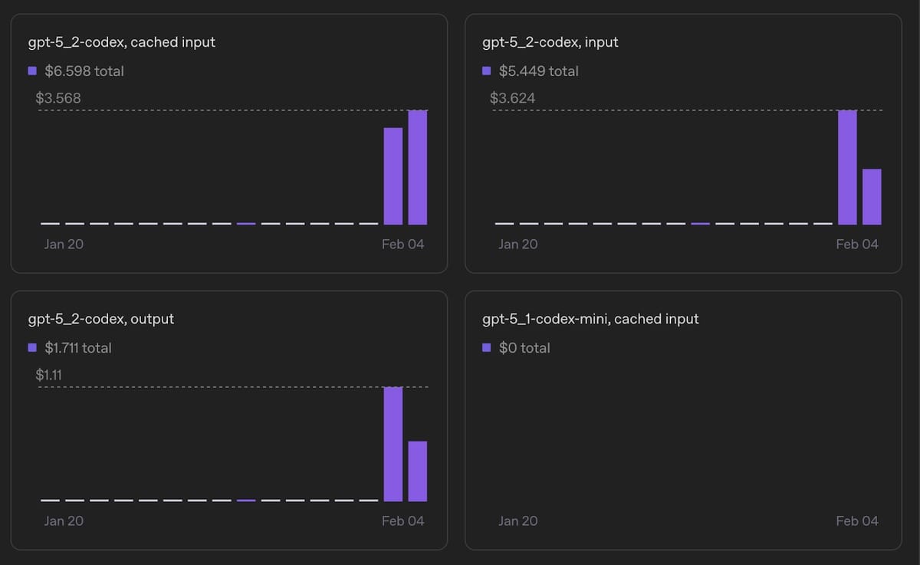This screenshot has width=920, height=565.
Task: Click purple legend square beside $1.711 total
Action: point(32,348)
